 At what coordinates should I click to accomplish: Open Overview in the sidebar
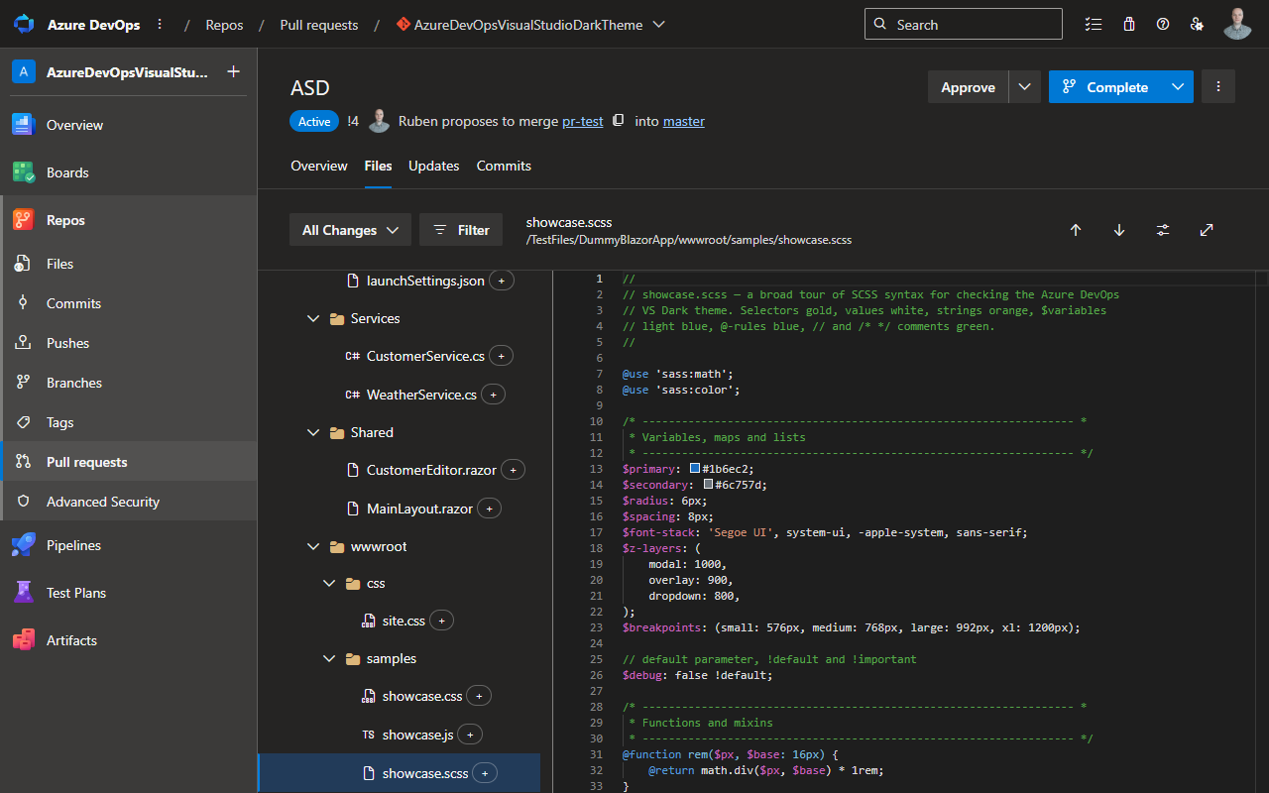pos(129,125)
